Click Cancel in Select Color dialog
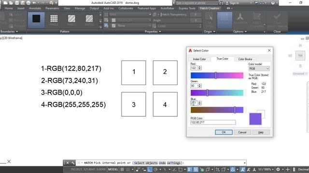This screenshot has height=173, width=309. pyautogui.click(x=242, y=133)
